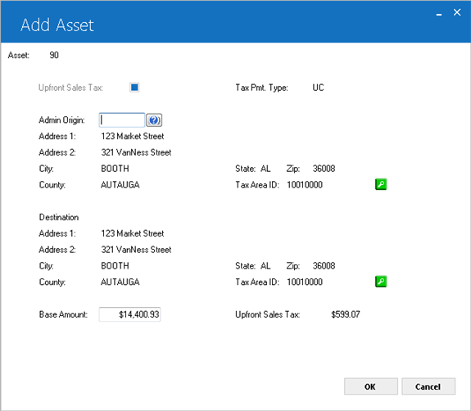Close the Add Asset dialog

[457, 12]
